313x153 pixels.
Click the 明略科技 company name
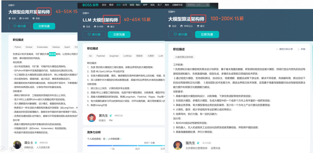pyautogui.click(x=29, y=148)
